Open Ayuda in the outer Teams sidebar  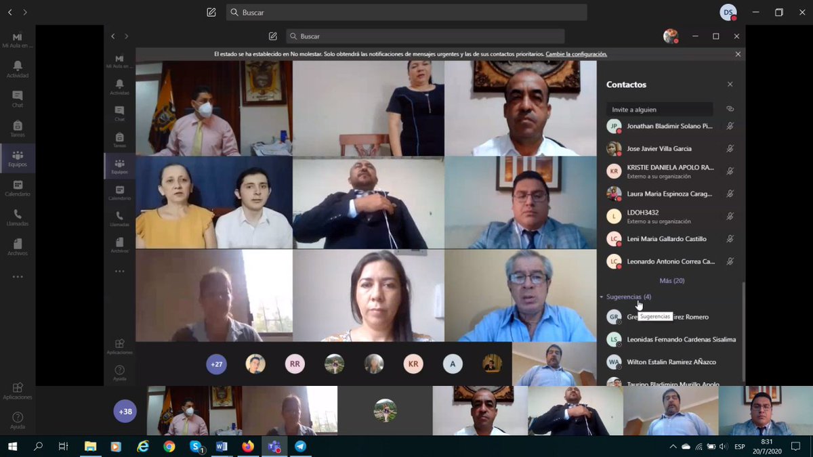pyautogui.click(x=18, y=420)
